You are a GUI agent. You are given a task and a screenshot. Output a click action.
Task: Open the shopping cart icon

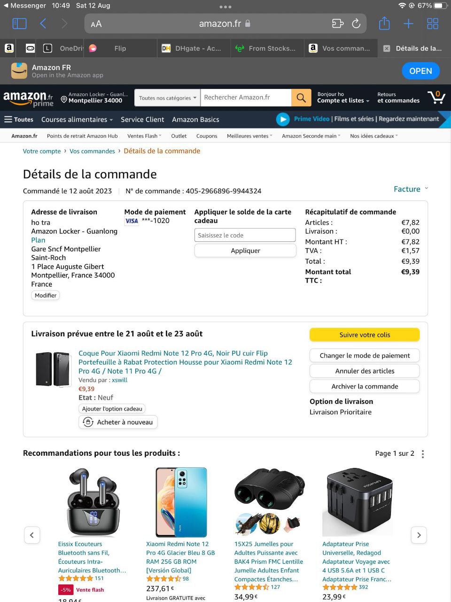click(436, 97)
